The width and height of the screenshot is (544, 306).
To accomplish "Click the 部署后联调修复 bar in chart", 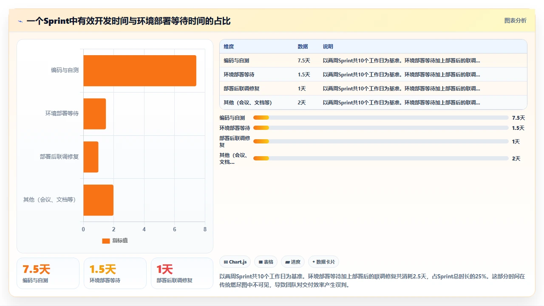I will (91, 157).
